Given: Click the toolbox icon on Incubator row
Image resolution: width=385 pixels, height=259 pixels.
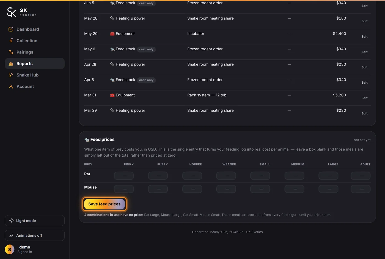Looking at the screenshot, I should coord(112,34).
